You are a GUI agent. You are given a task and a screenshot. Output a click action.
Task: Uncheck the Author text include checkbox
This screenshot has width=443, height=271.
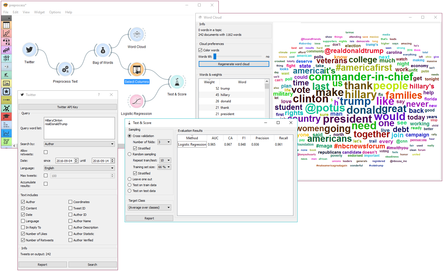tap(23, 202)
